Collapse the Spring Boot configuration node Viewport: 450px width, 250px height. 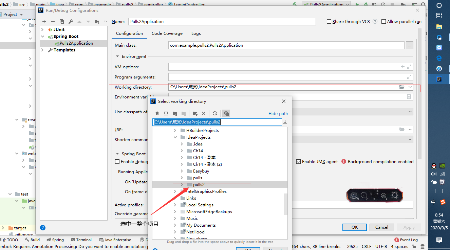[x=43, y=37]
